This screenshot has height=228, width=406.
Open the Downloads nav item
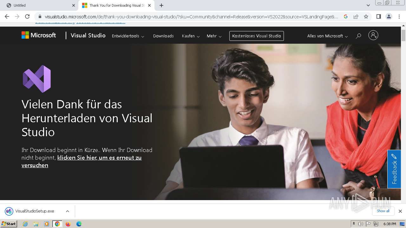(163, 36)
